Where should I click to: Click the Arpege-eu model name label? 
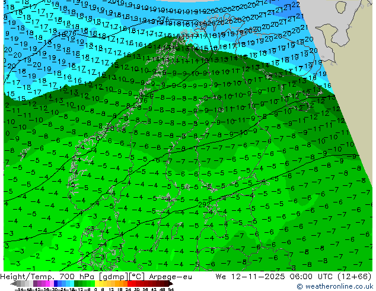(170, 277)
